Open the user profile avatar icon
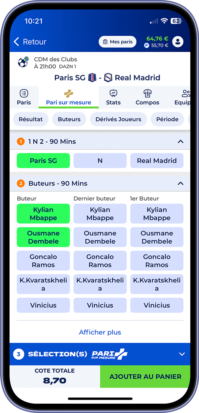199x413 pixels. [x=178, y=42]
